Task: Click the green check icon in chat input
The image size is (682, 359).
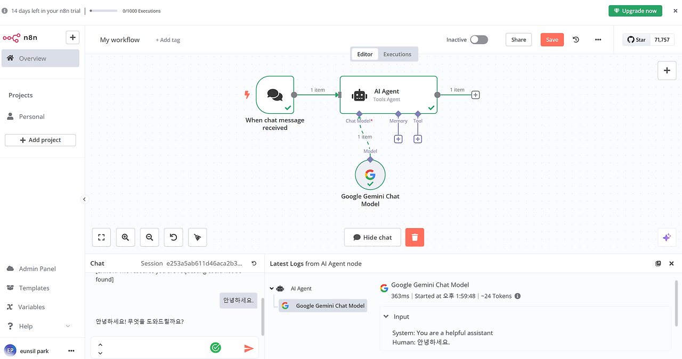Action: (x=216, y=348)
